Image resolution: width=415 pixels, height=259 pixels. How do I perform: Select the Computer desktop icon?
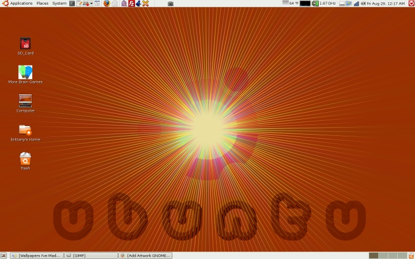click(25, 104)
